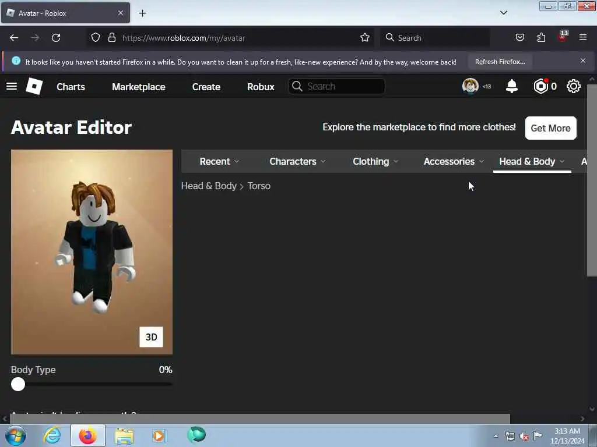Launch Internet Explorer from the taskbar
This screenshot has height=447, width=597.
coord(52,435)
